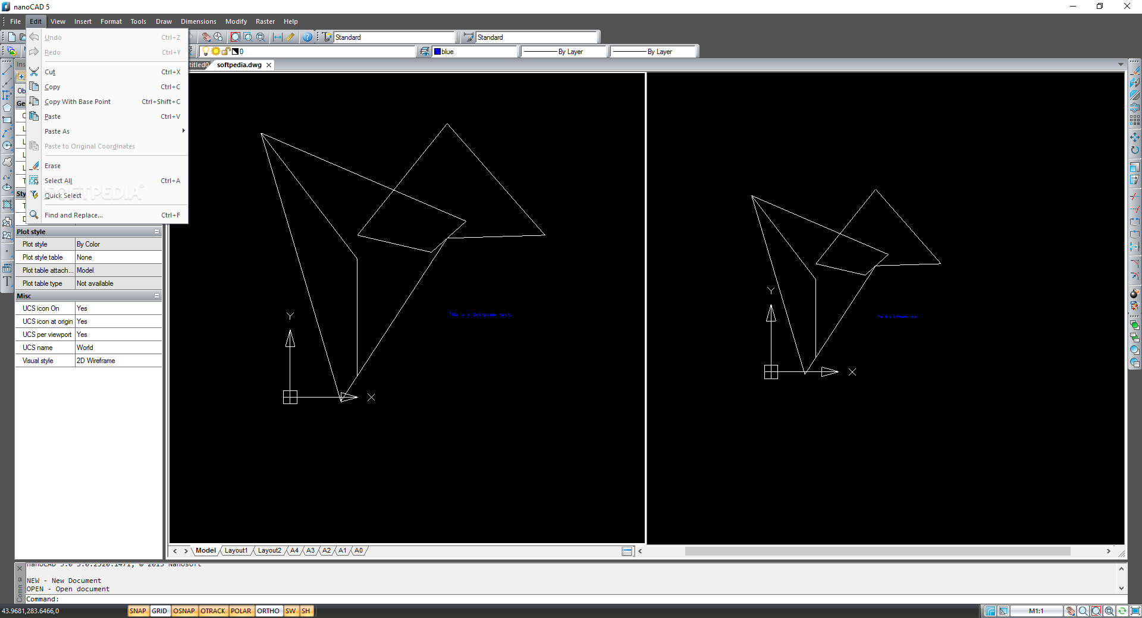Toggle layer 0 lightbulb on/off icon

(x=206, y=52)
